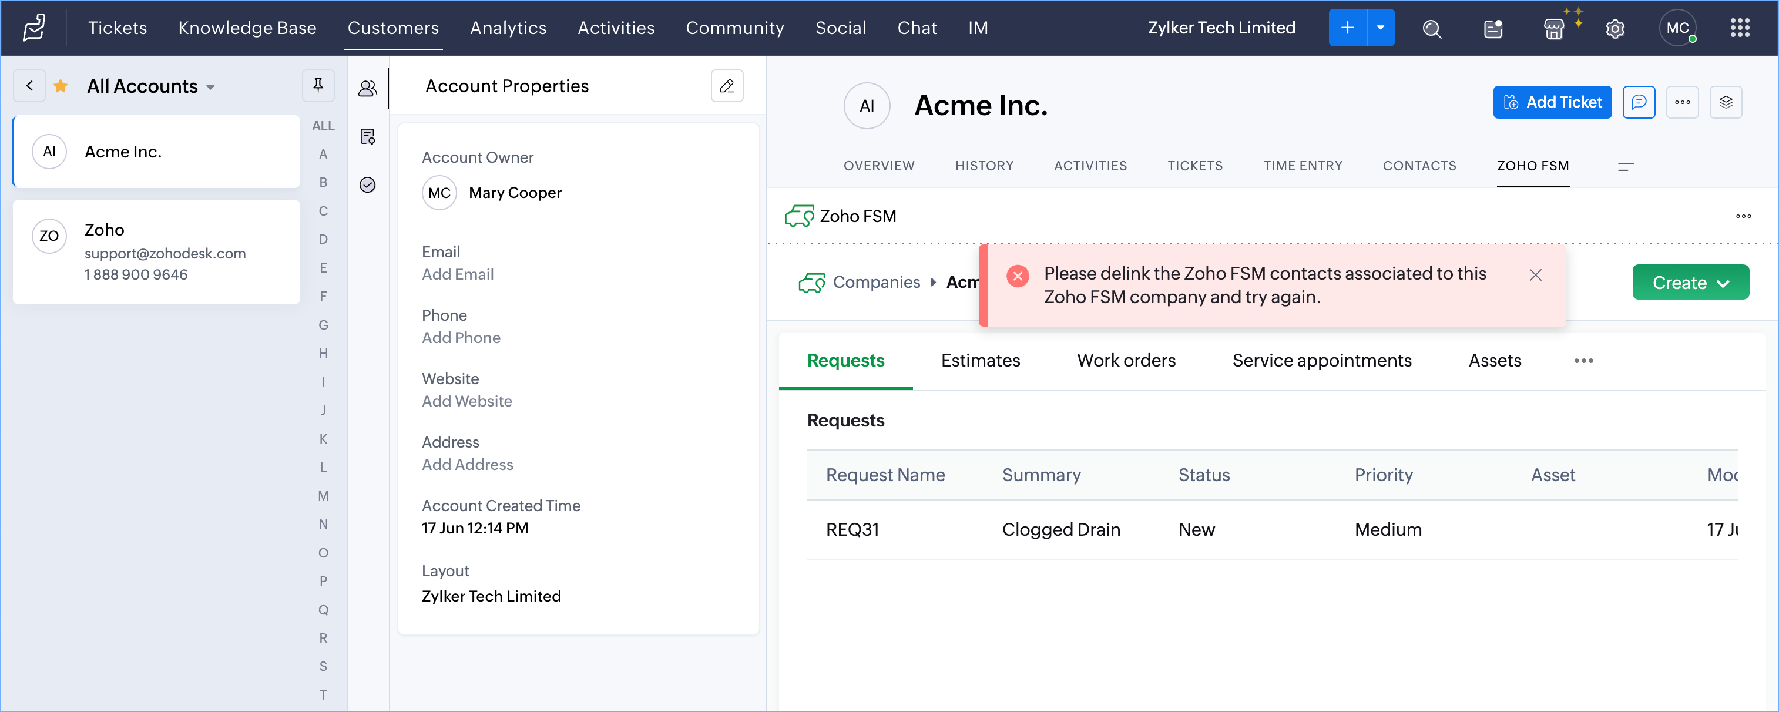The image size is (1779, 712).
Task: Open the account chat bubble icon
Action: 1638,102
